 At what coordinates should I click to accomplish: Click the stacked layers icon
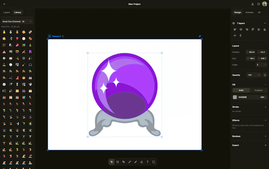tap(234, 23)
